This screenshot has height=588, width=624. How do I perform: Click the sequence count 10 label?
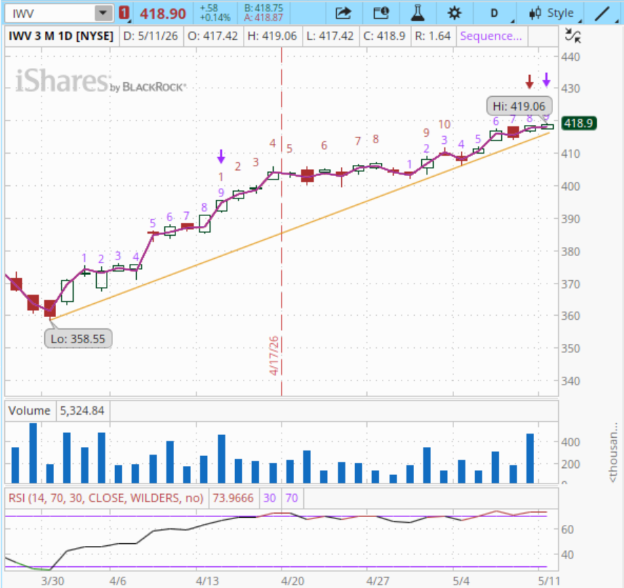[444, 124]
